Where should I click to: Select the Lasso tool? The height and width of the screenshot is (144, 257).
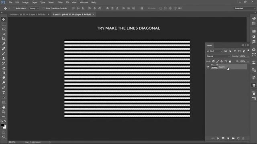coord(4,29)
